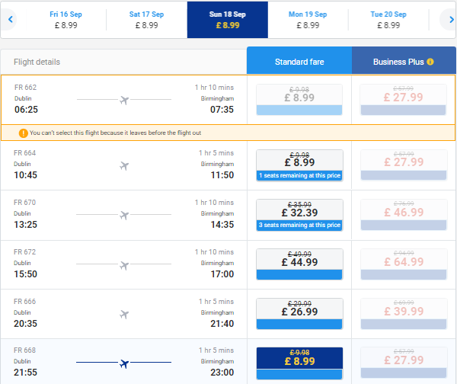Select the £46.99 Business Plus fare
Screen dimensions: 457x384
[404, 215]
